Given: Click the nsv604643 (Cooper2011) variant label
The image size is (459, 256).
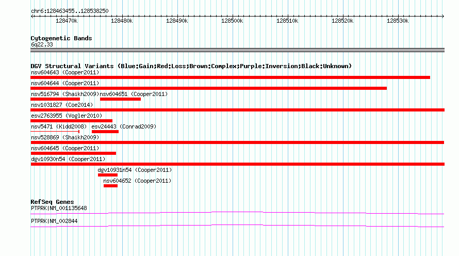Looking at the screenshot, I should pyautogui.click(x=65, y=72).
